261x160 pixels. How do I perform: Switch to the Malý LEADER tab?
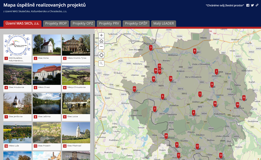click(164, 24)
